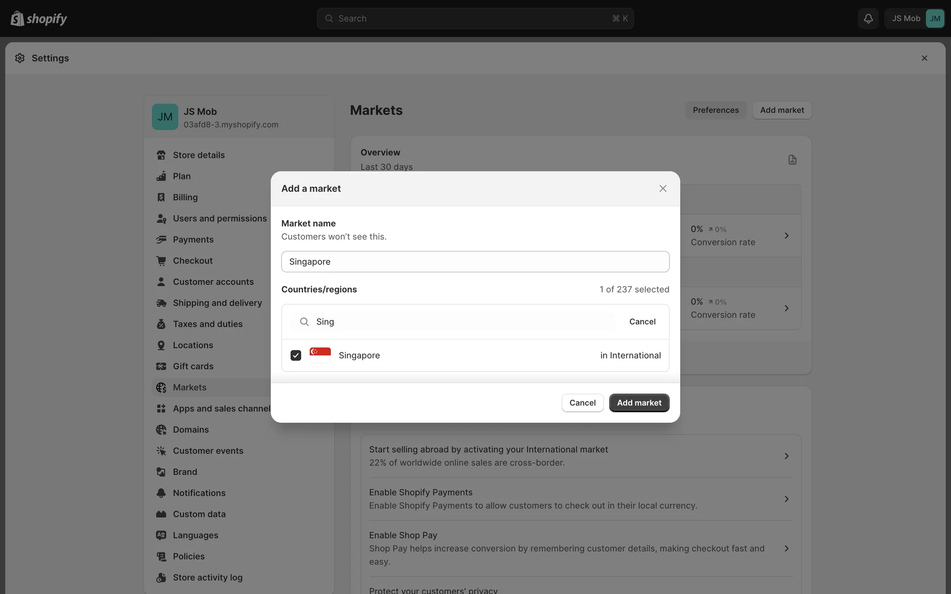Screen dimensions: 951x594
Task: Expand the Enable Shop Pay chevron
Action: click(x=787, y=548)
